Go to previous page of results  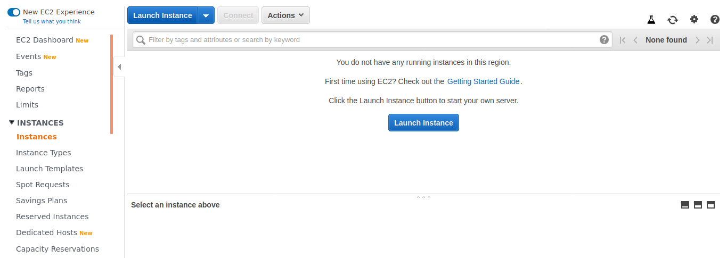(x=635, y=40)
